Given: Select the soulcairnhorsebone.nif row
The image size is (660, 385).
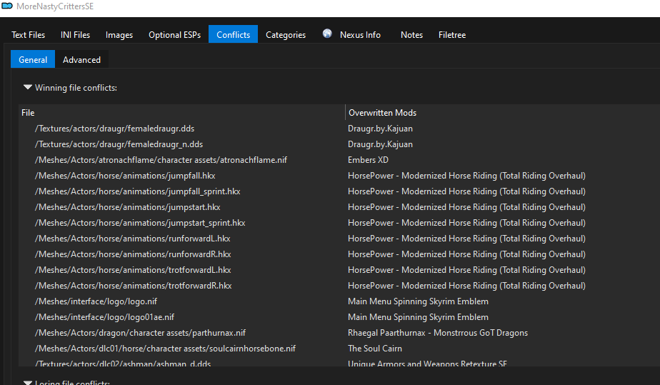Looking at the screenshot, I should click(165, 349).
